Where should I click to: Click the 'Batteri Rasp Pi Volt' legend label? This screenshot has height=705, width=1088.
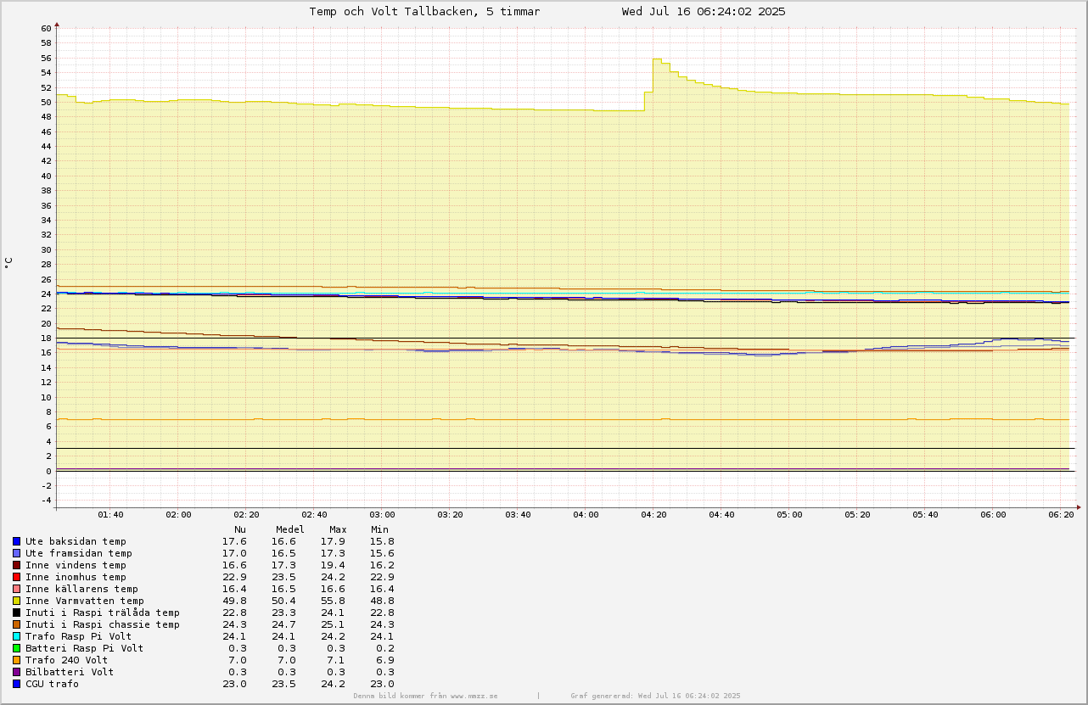coord(85,648)
